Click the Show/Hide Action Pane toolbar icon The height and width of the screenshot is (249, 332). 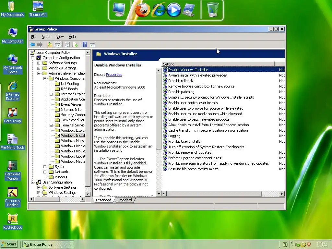92,44
